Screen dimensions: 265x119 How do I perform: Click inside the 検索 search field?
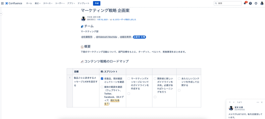point(228,3)
